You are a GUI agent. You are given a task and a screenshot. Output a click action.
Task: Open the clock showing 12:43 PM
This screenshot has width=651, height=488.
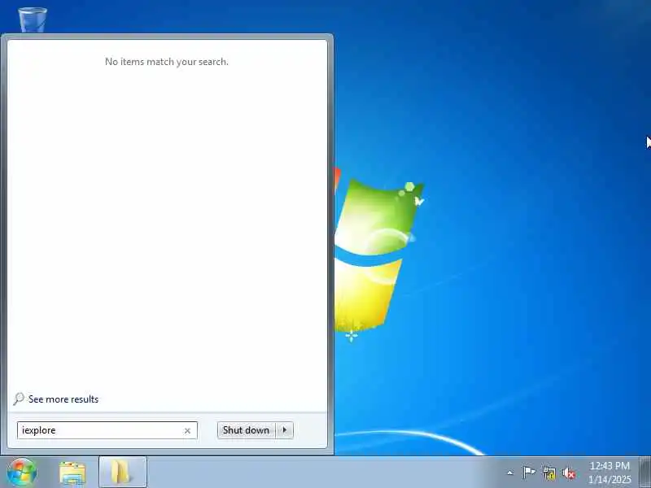[x=609, y=473]
